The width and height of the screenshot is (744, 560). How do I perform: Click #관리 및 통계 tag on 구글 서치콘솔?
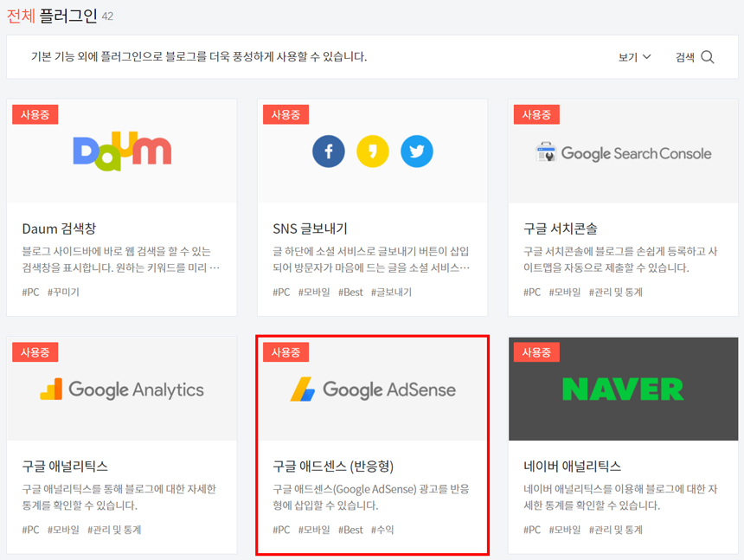pyautogui.click(x=616, y=292)
